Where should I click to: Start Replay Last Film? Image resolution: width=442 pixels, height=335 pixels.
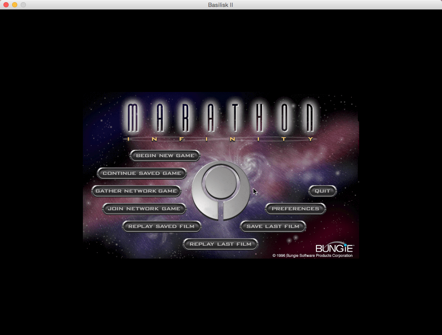[220, 244]
